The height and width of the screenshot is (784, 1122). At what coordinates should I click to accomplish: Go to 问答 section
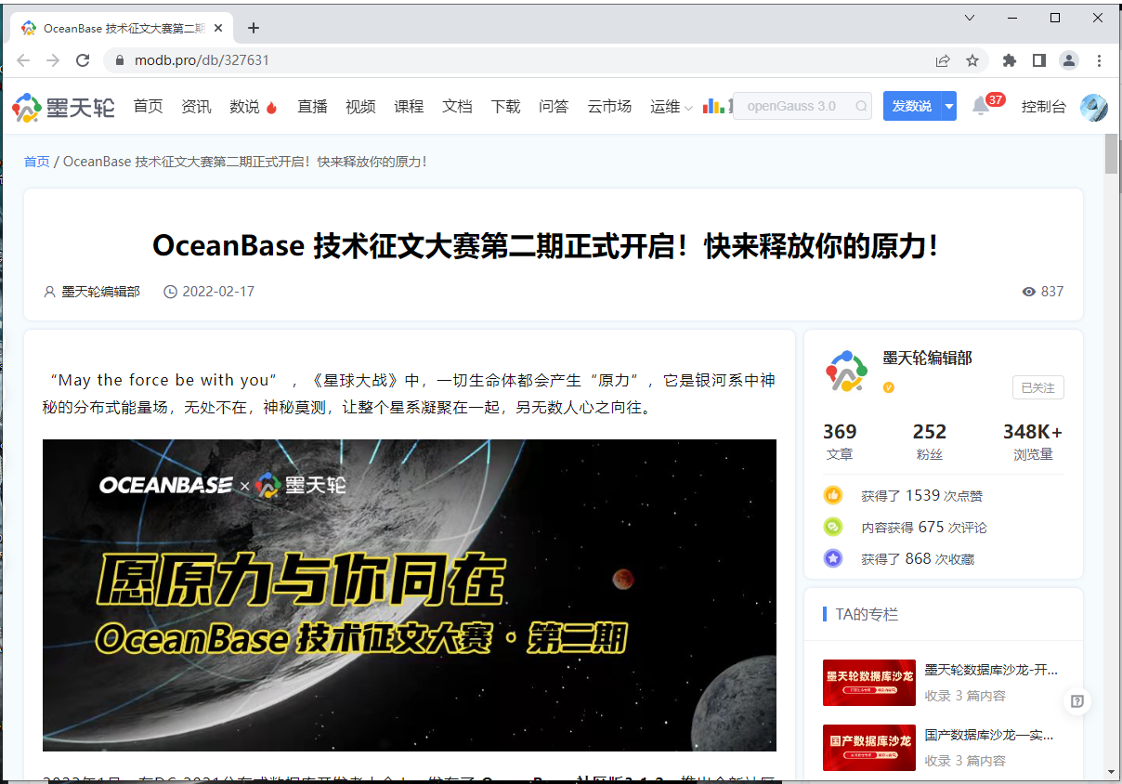point(554,107)
